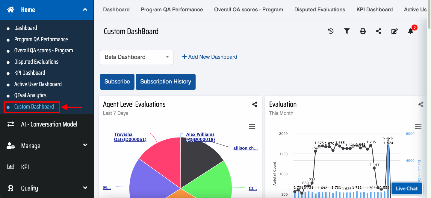This screenshot has width=431, height=198.
Task: Collapse the Home sidebar section
Action: coord(85,10)
